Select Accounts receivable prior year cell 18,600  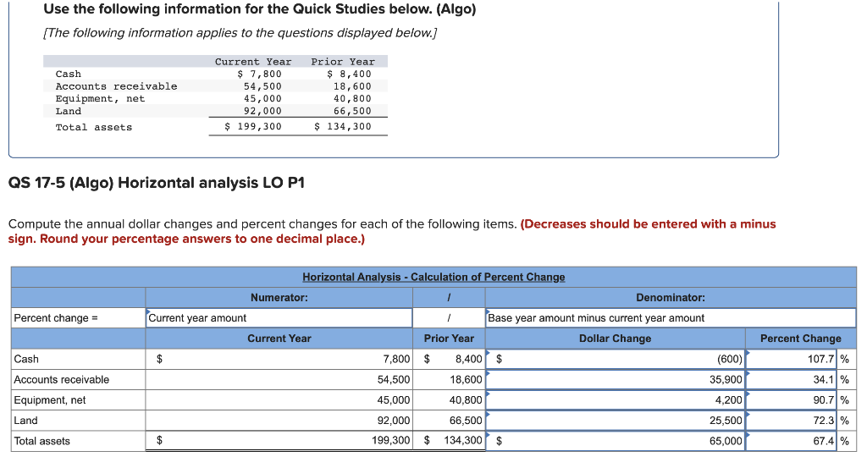point(449,380)
